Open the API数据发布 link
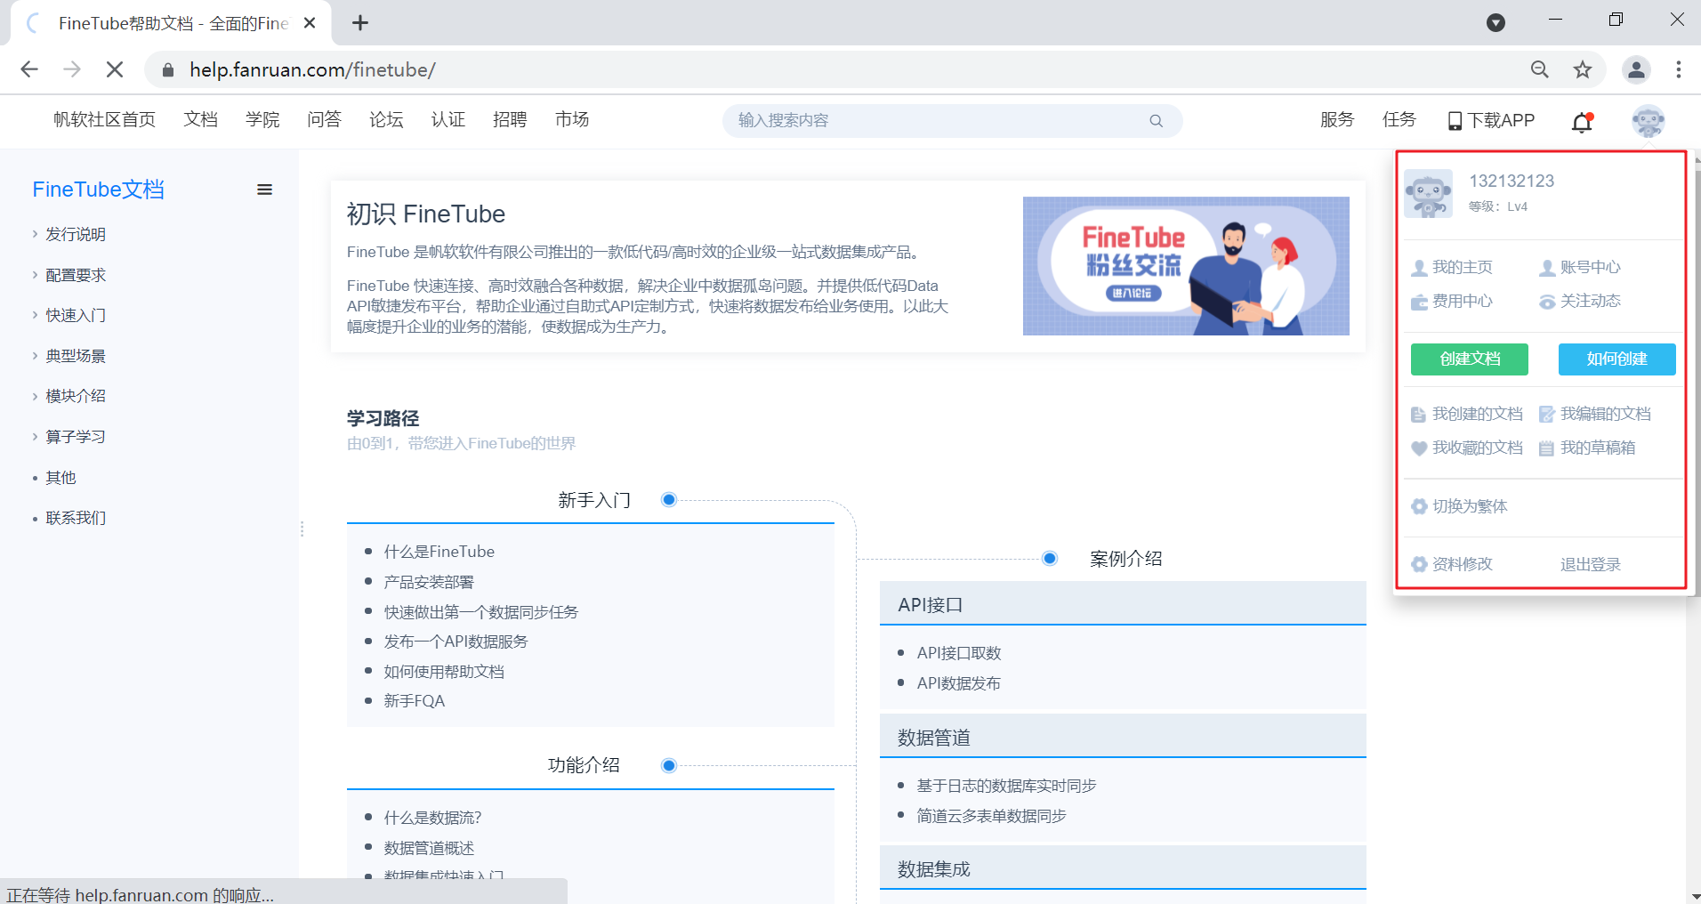The height and width of the screenshot is (904, 1701). point(959,683)
